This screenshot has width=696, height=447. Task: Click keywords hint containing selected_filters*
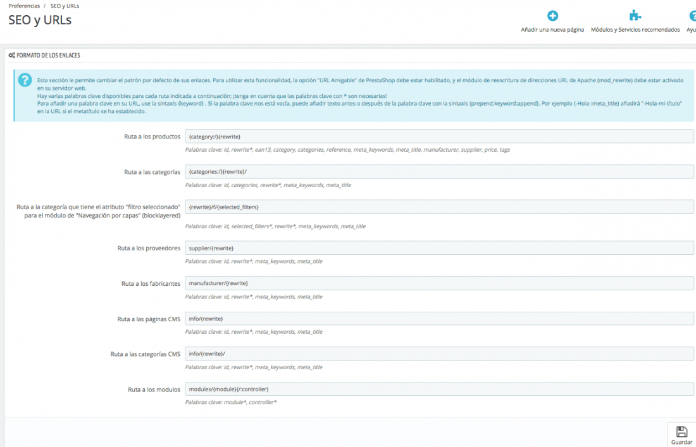pyautogui.click(x=275, y=226)
